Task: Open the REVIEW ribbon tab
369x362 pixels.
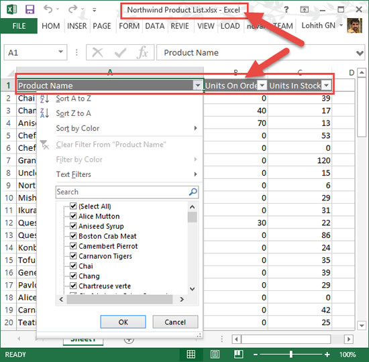Action: (180, 26)
